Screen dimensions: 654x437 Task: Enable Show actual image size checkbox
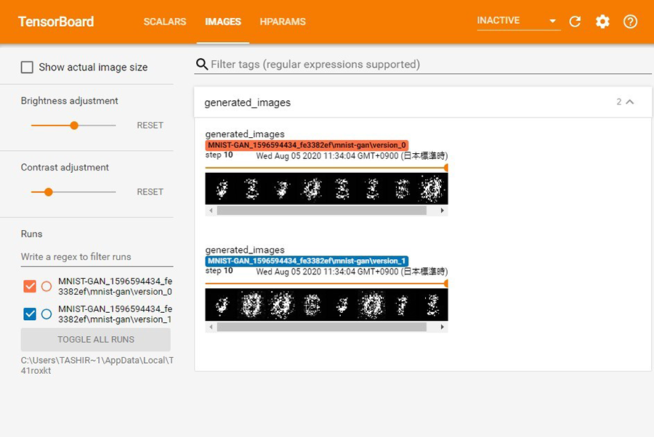point(27,67)
